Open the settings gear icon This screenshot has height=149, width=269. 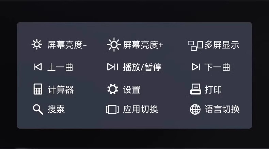coord(113,89)
